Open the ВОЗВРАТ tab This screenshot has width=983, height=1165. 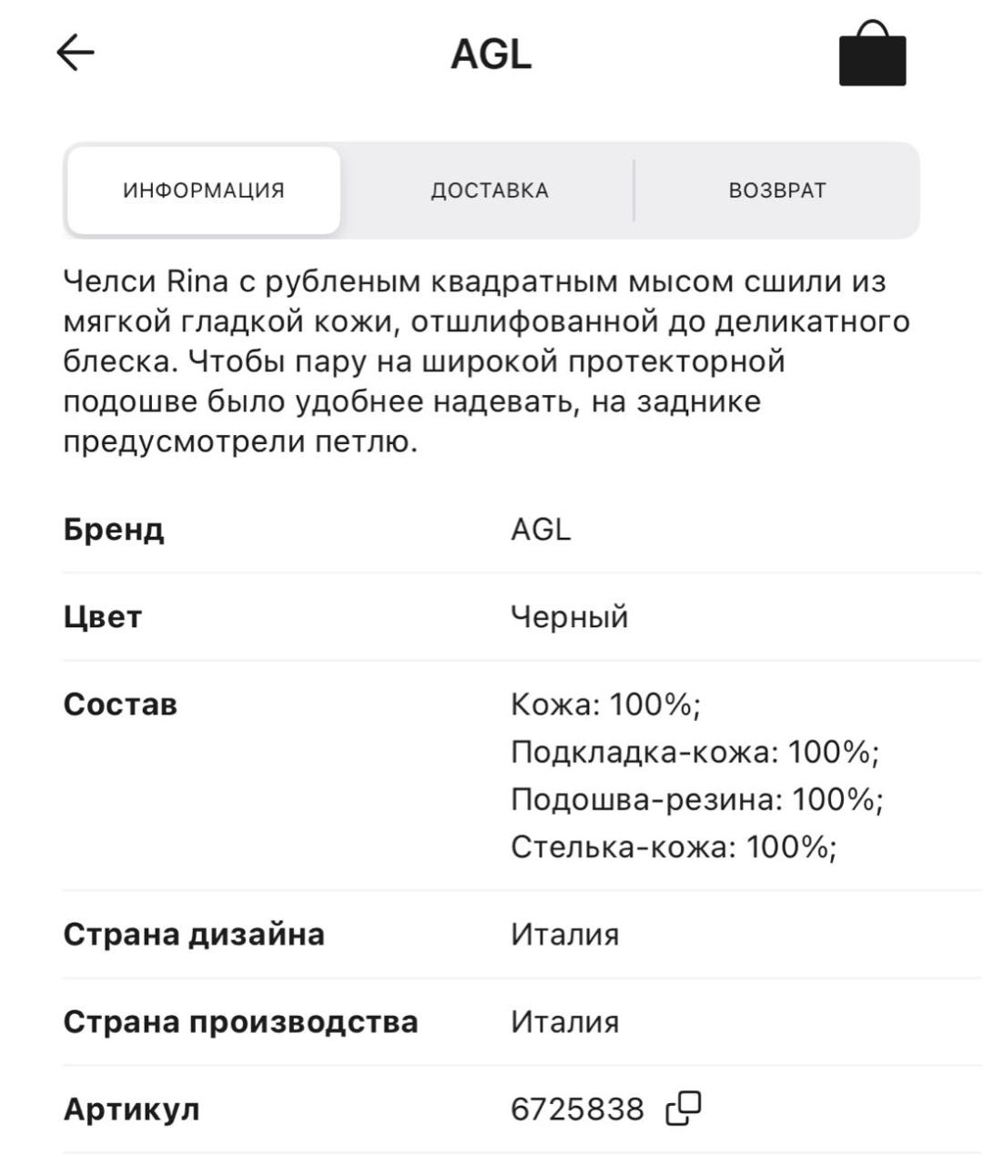coord(775,189)
